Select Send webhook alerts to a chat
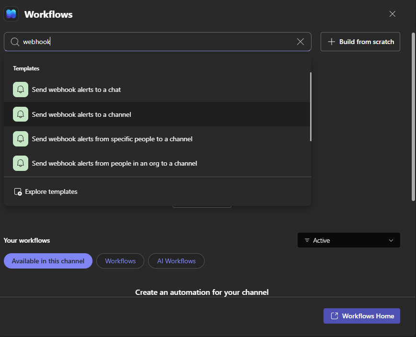Image resolution: width=416 pixels, height=337 pixels. point(157,90)
